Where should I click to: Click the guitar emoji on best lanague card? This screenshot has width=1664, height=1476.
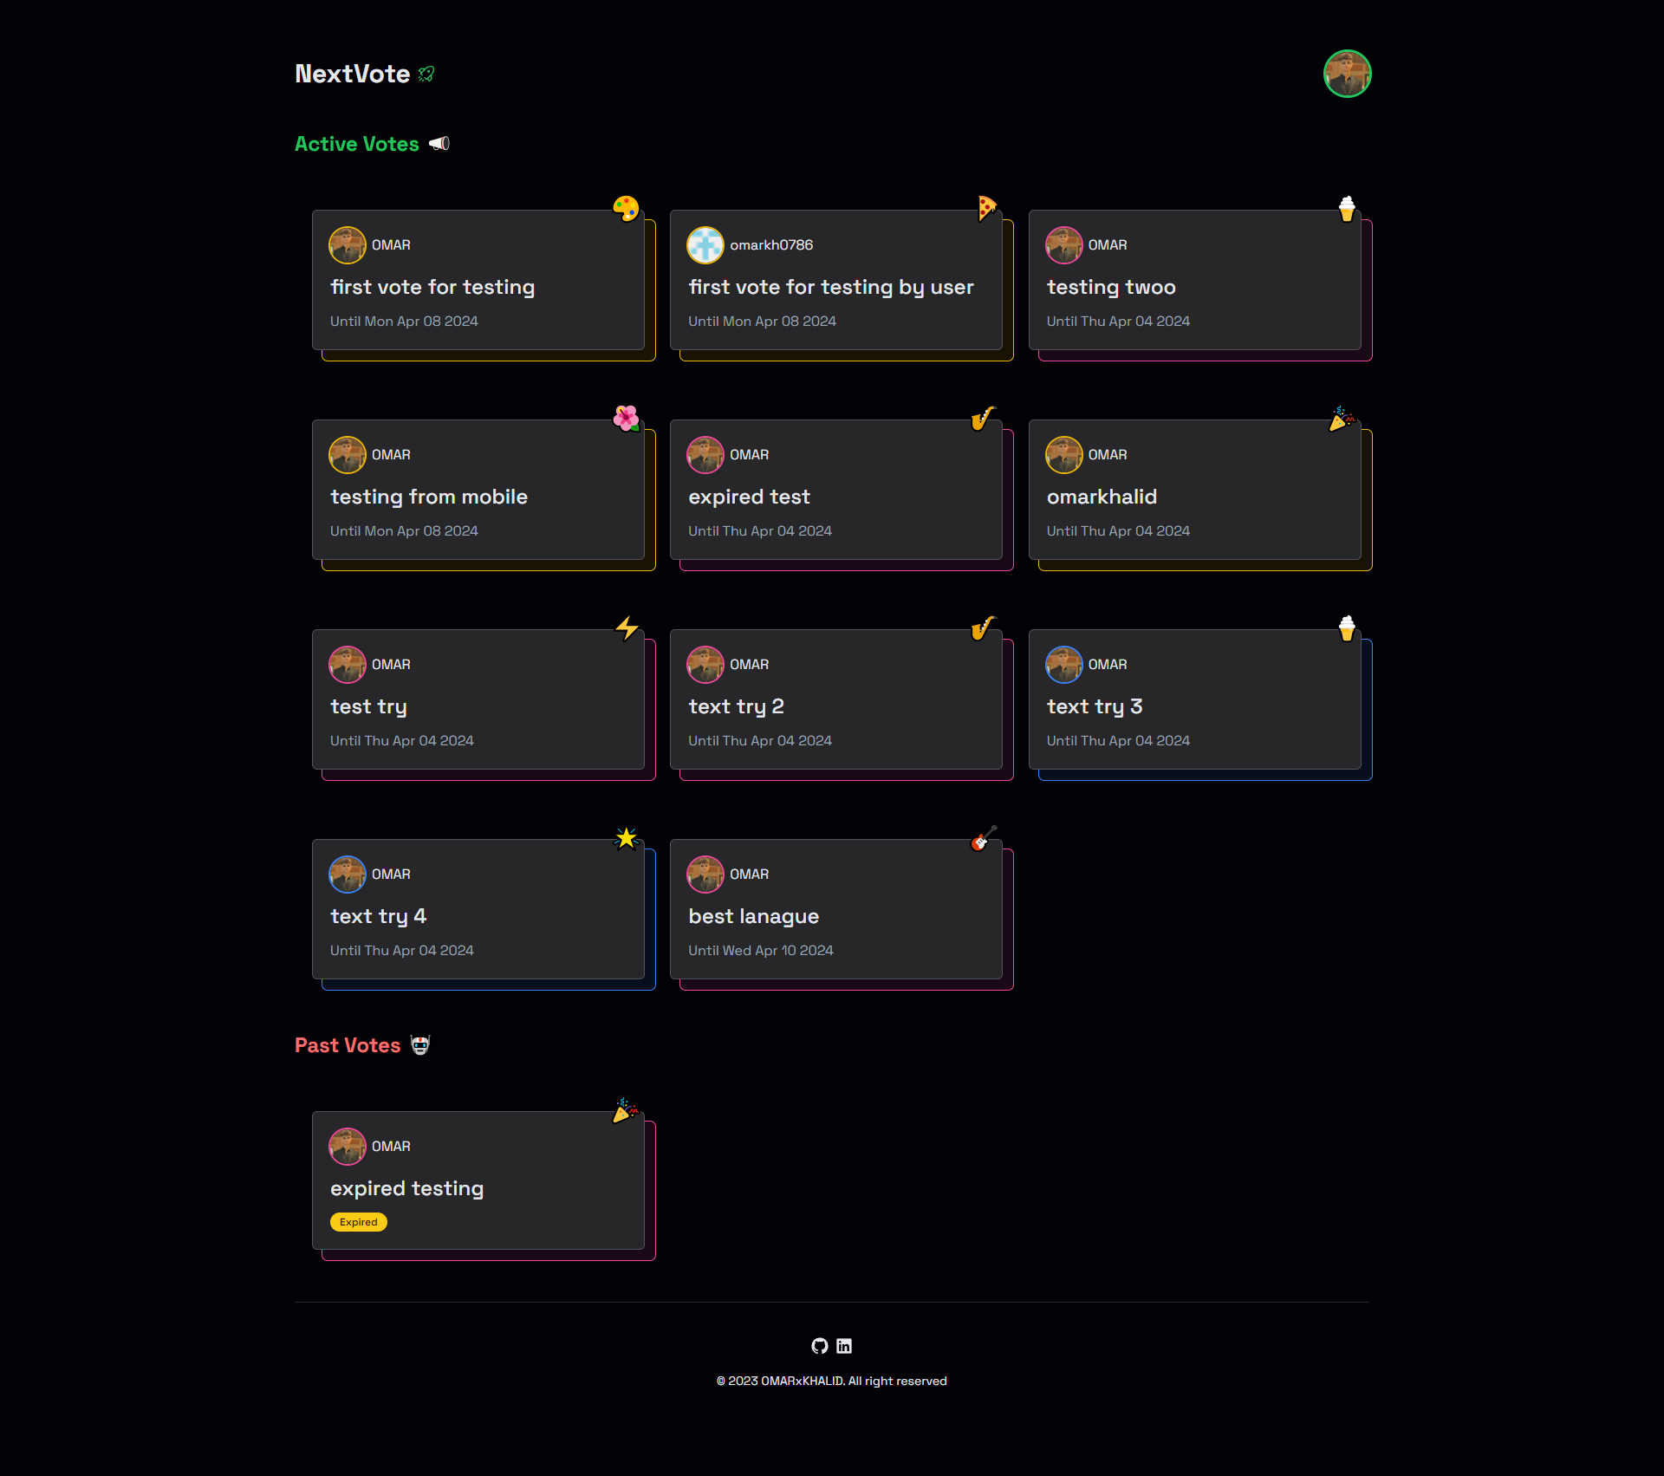click(x=984, y=838)
